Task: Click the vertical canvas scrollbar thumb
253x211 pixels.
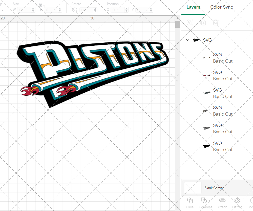Action: [x=177, y=24]
